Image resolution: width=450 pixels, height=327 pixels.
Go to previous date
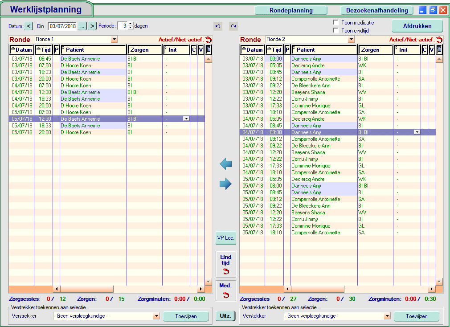point(29,26)
